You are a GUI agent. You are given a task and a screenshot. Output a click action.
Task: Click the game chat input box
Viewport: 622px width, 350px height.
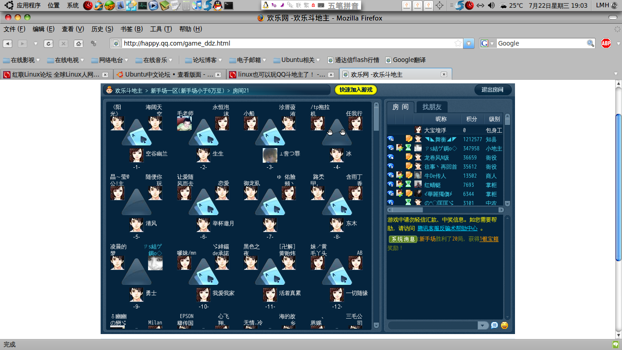pyautogui.click(x=433, y=325)
